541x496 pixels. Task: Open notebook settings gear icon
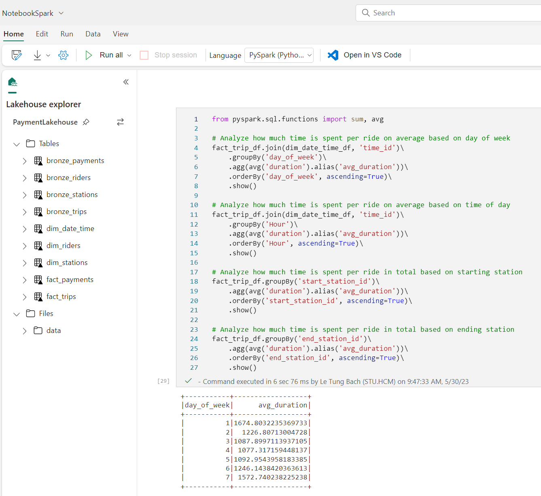pos(63,55)
